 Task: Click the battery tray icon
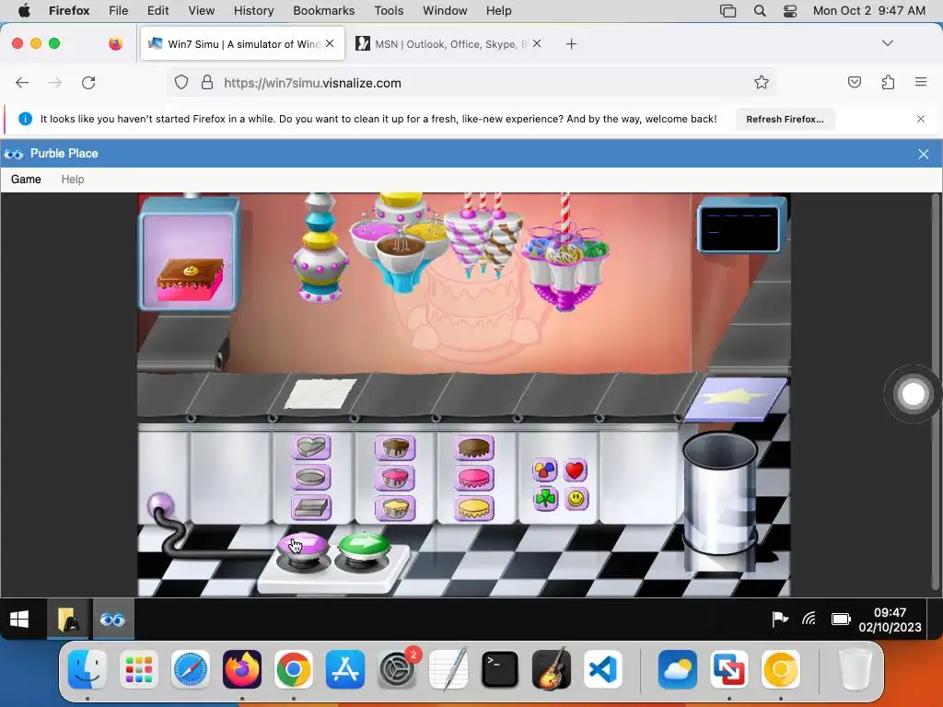(x=841, y=619)
